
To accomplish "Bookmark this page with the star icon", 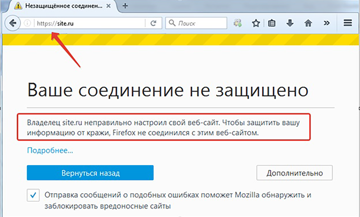I will point(256,23).
